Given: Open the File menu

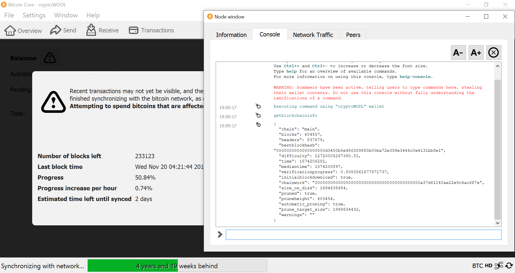Looking at the screenshot, I should [x=9, y=15].
